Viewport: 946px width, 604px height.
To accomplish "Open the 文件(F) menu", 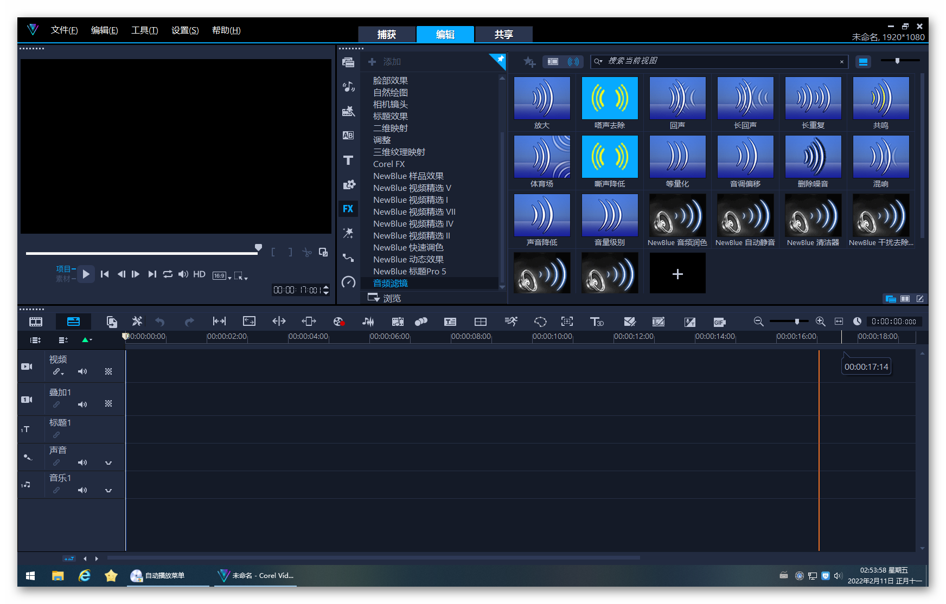I will (x=64, y=30).
